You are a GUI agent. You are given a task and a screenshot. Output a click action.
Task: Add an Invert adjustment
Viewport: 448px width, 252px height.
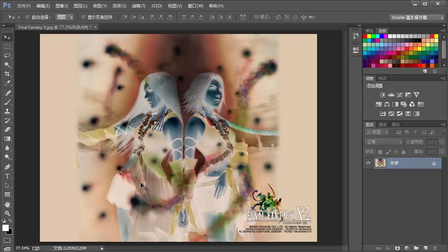pyautogui.click(x=383, y=114)
